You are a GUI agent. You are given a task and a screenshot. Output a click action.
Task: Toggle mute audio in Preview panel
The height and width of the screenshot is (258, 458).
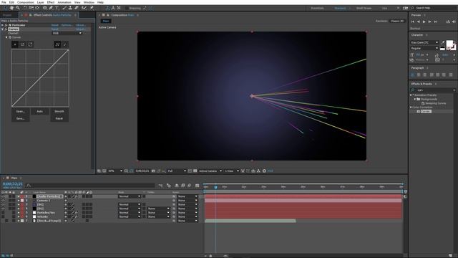[x=454, y=21]
